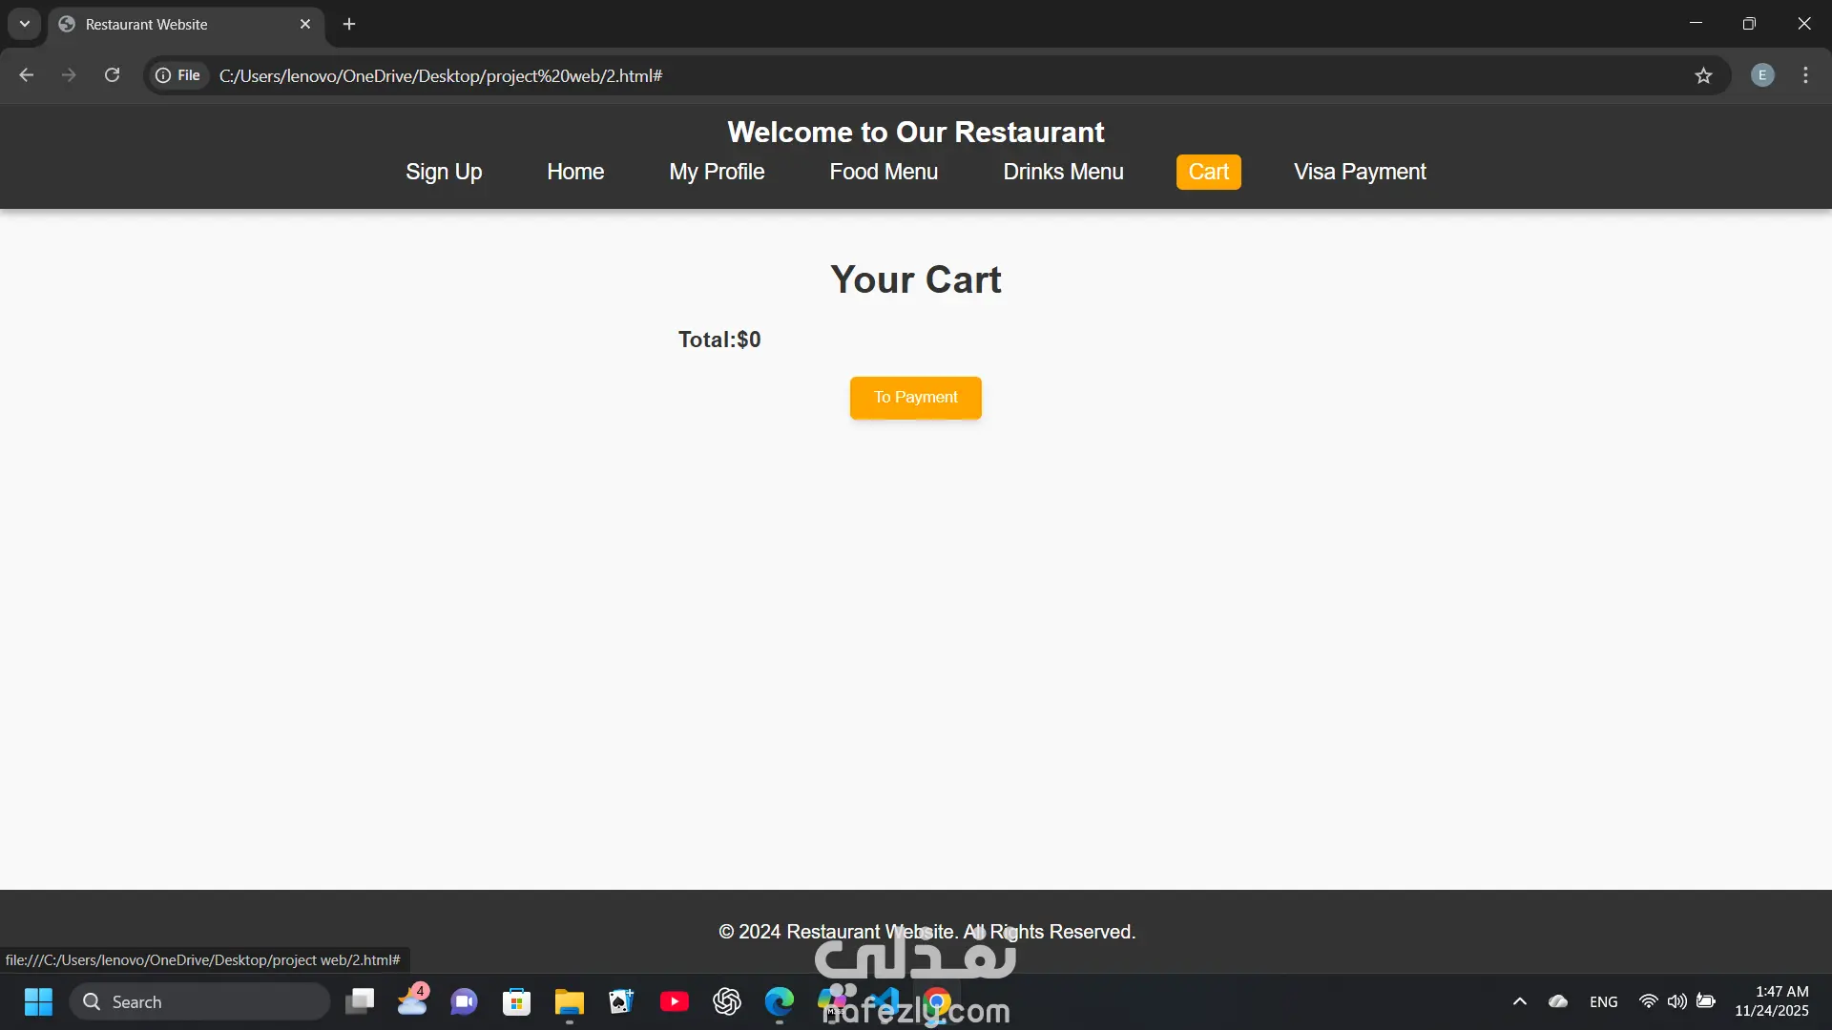Go back with browser back arrow

[27, 75]
